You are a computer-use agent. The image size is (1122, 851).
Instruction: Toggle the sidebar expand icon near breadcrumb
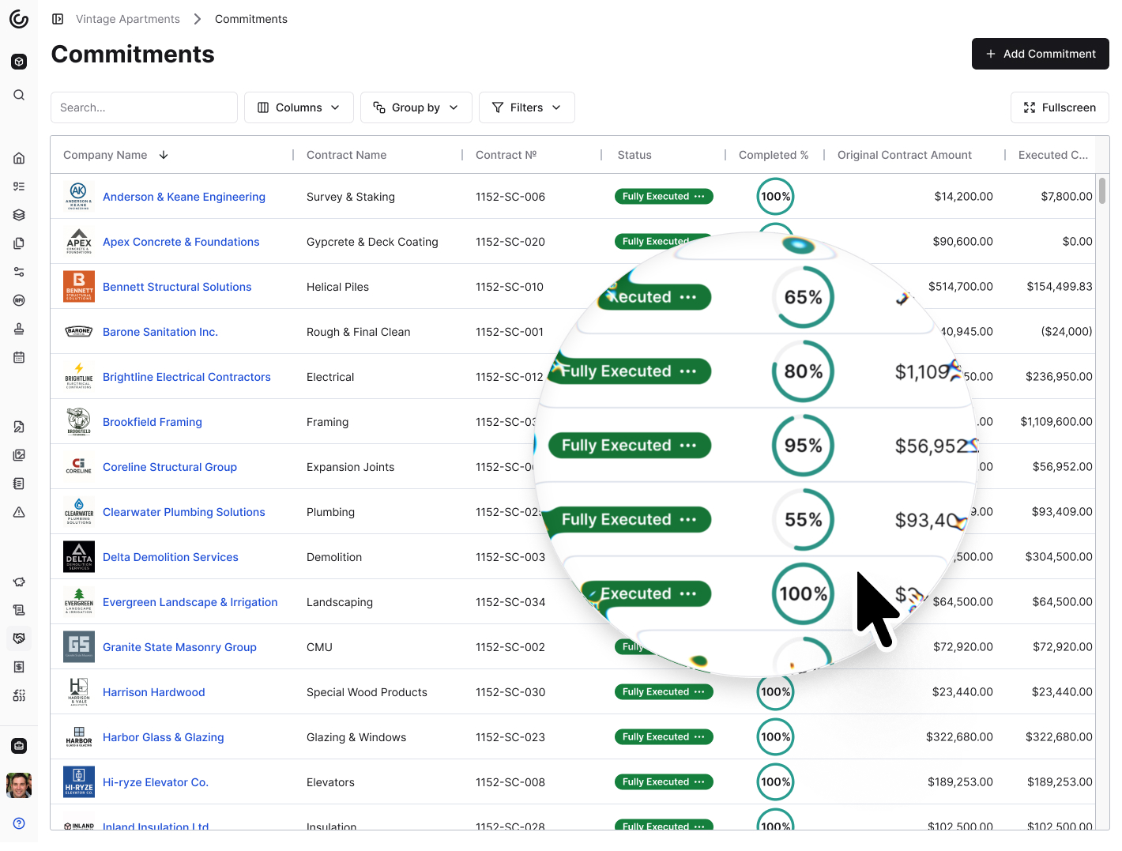pyautogui.click(x=58, y=18)
